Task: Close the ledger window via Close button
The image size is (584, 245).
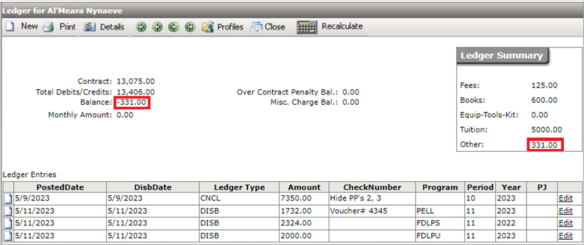Action: tap(268, 27)
